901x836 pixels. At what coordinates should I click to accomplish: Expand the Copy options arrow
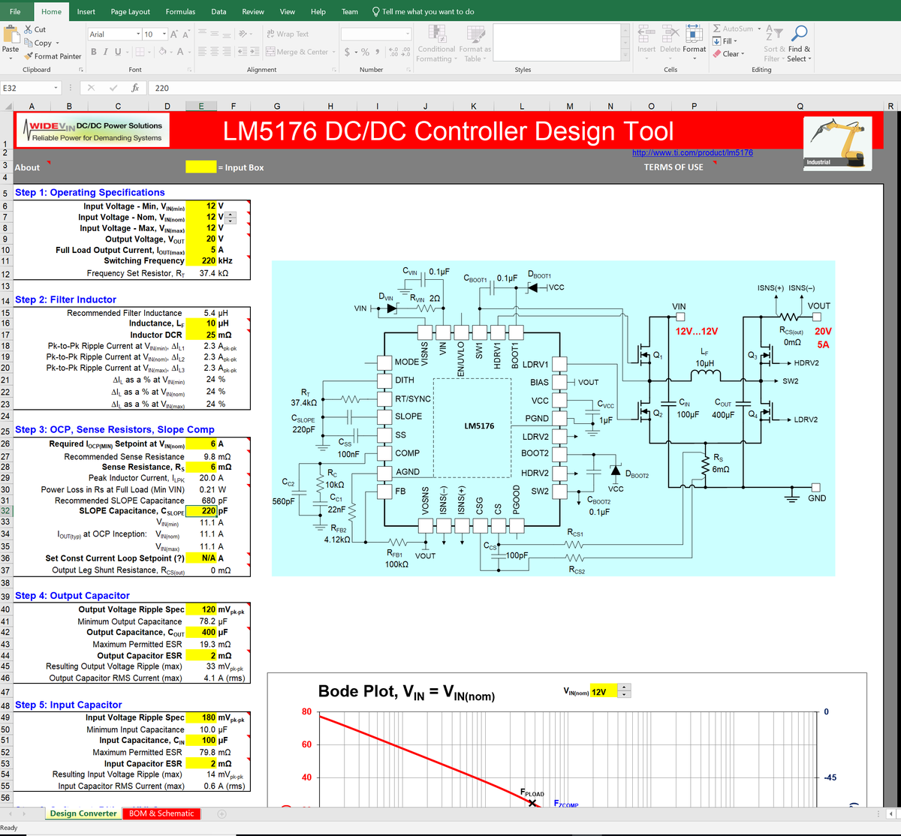tap(57, 44)
